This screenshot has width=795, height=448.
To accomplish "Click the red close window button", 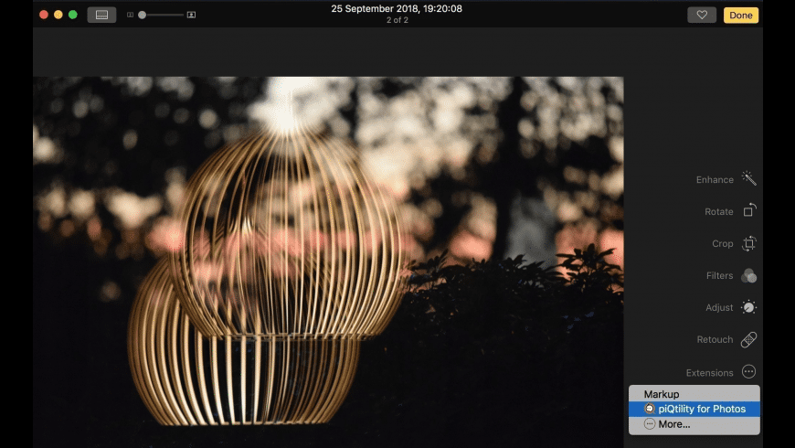I will point(44,15).
